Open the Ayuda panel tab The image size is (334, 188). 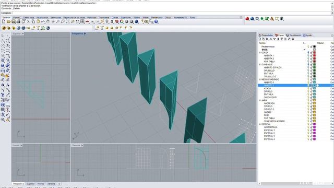(x=307, y=35)
